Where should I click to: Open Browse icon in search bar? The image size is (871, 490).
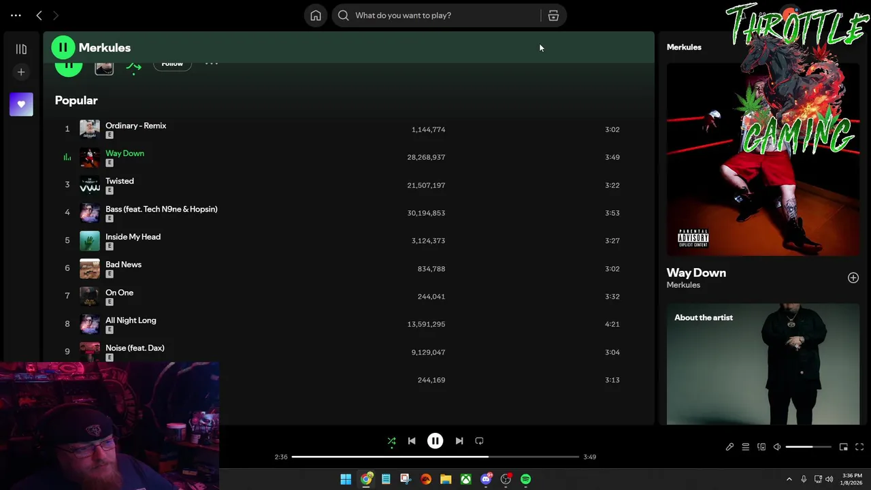[x=553, y=15]
